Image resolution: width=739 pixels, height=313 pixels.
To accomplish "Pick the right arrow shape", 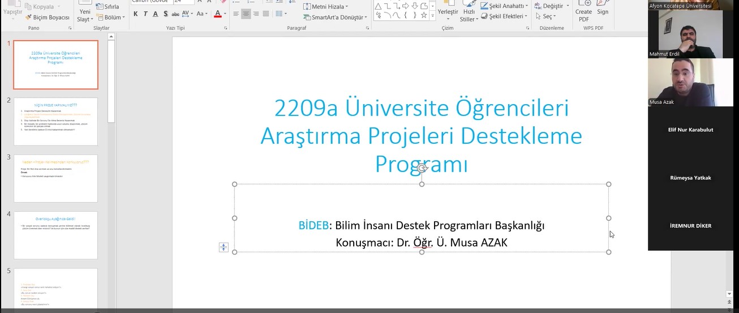I will (x=406, y=6).
